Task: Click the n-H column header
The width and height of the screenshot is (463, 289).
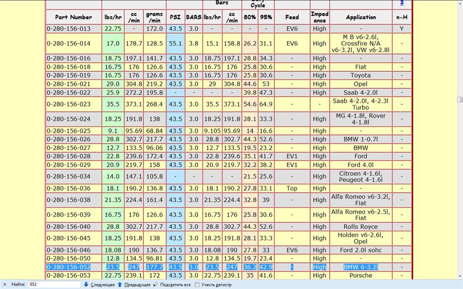Action: 402,17
